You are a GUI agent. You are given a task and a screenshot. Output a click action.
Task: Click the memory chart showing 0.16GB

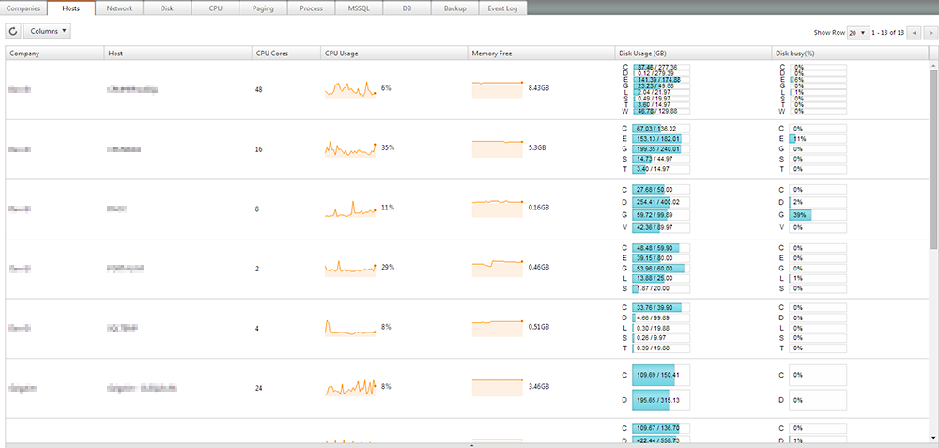497,209
